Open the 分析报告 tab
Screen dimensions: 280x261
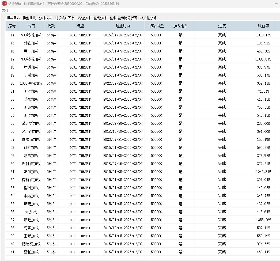[45, 18]
